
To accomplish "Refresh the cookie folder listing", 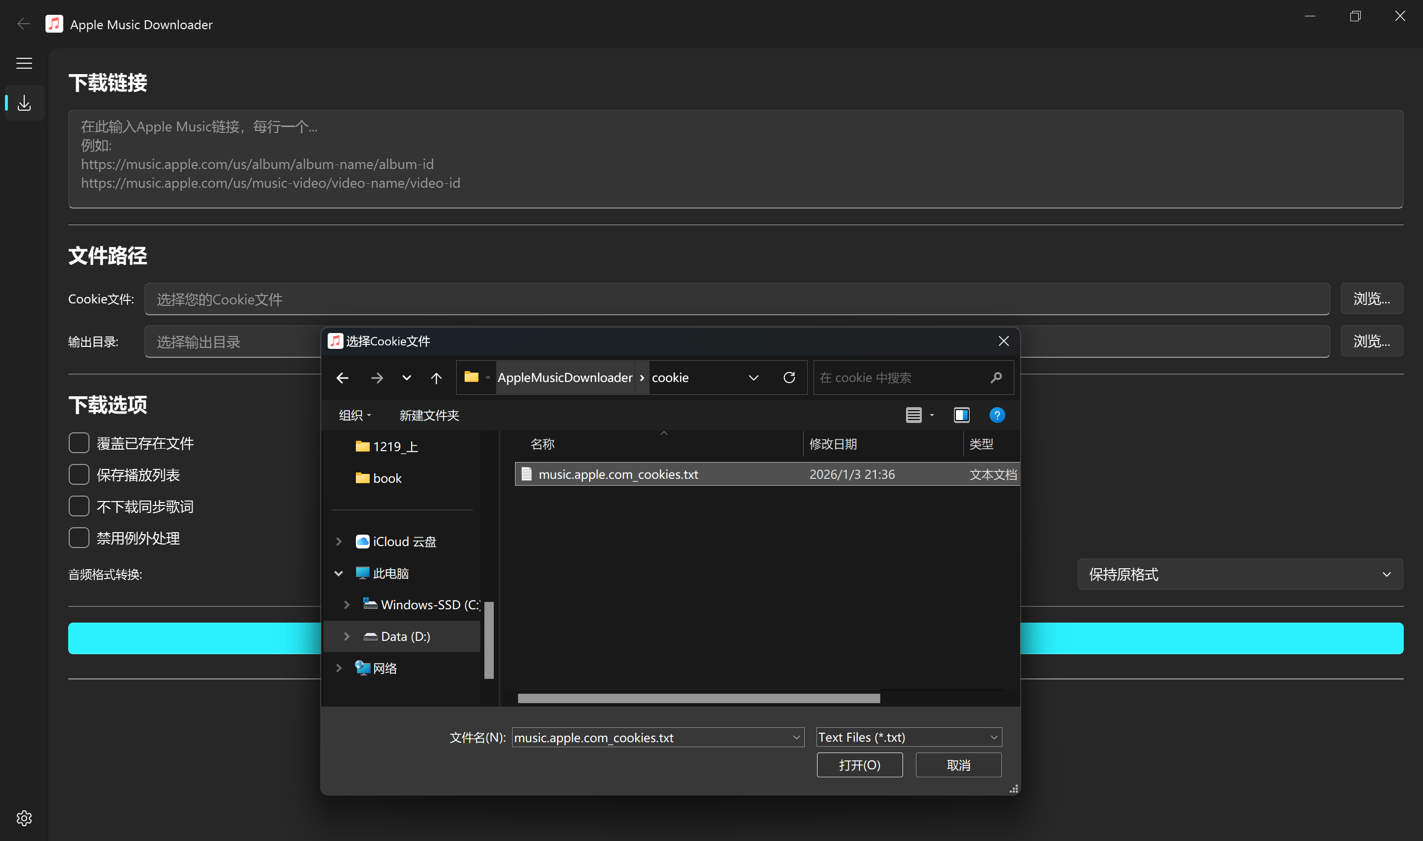I will [789, 378].
